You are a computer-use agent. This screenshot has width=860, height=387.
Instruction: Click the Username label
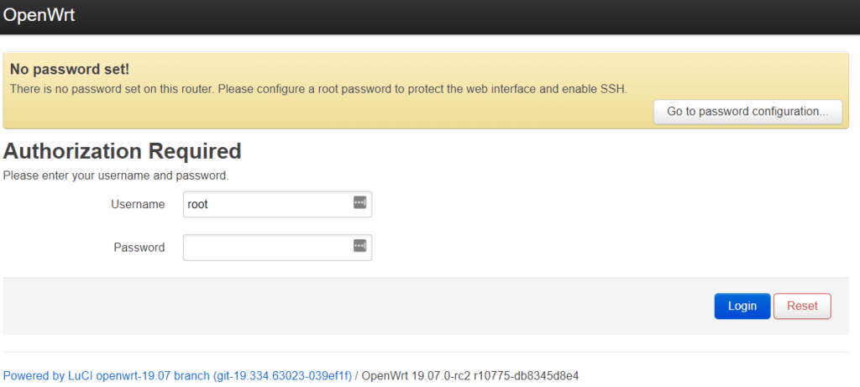[138, 205]
